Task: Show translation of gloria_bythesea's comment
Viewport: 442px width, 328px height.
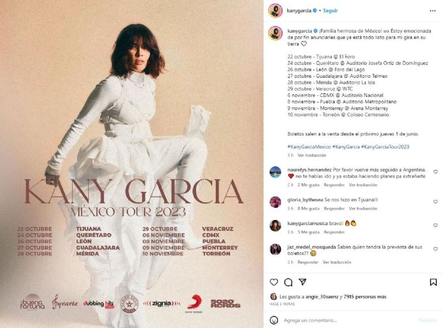Action: click(363, 209)
